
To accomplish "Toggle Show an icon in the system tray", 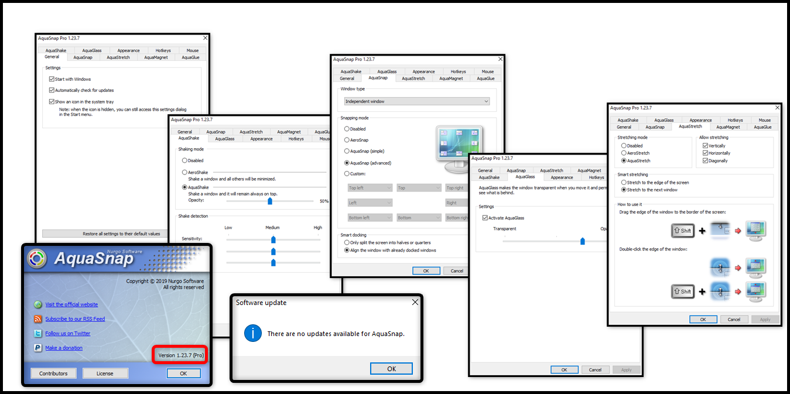I will coord(52,101).
